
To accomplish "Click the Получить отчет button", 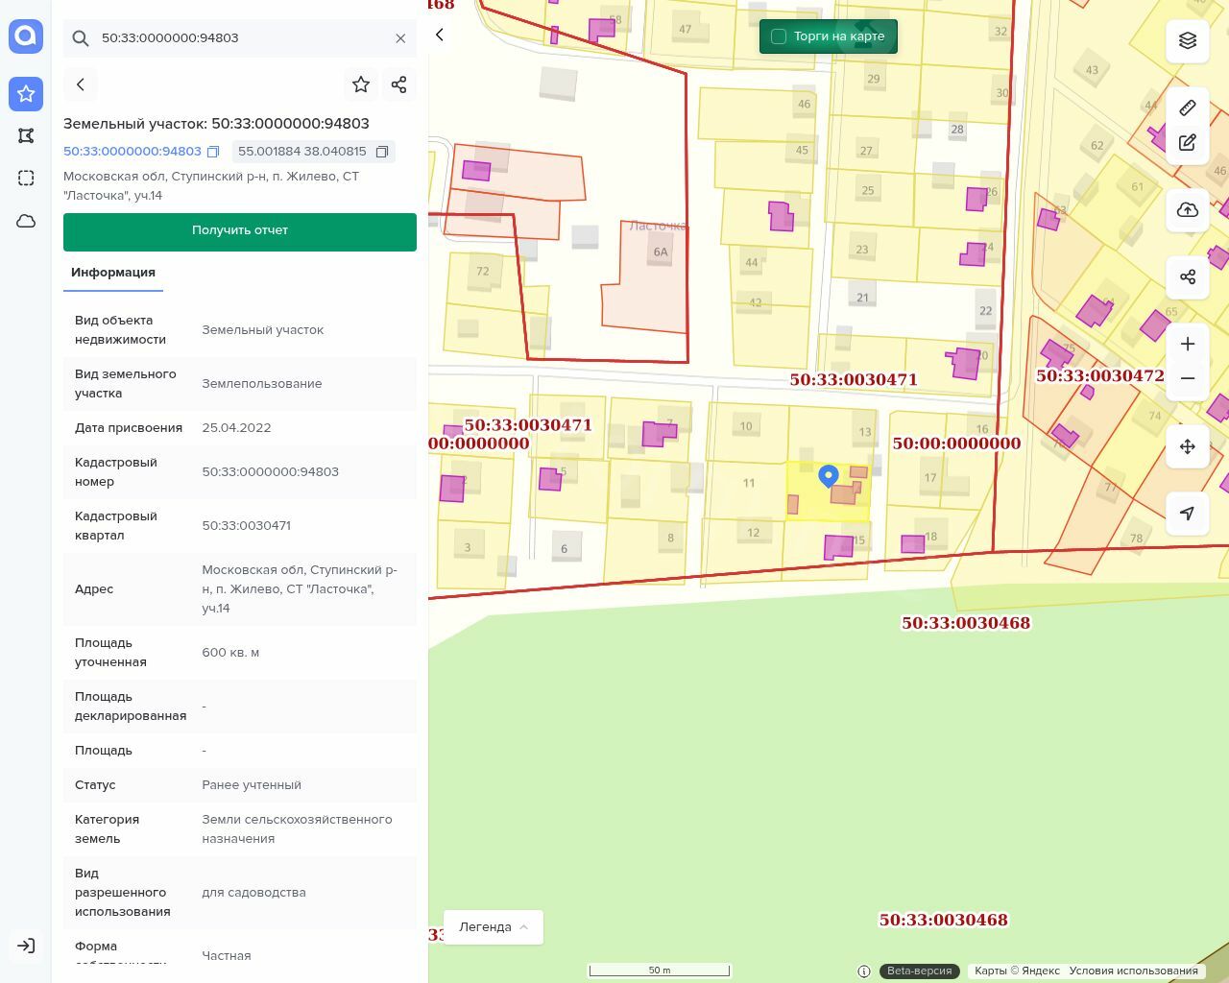I will click(x=240, y=231).
